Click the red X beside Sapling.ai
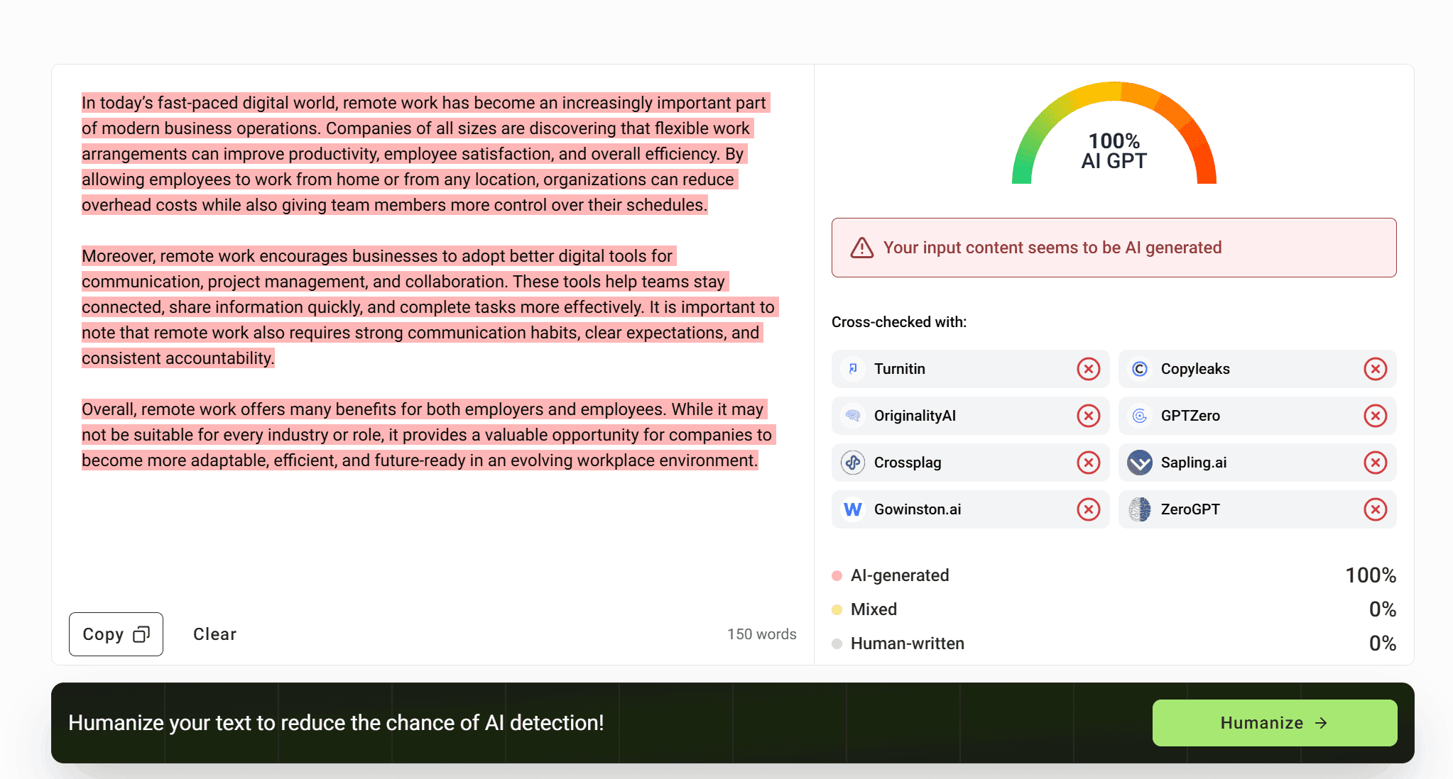 [1376, 463]
